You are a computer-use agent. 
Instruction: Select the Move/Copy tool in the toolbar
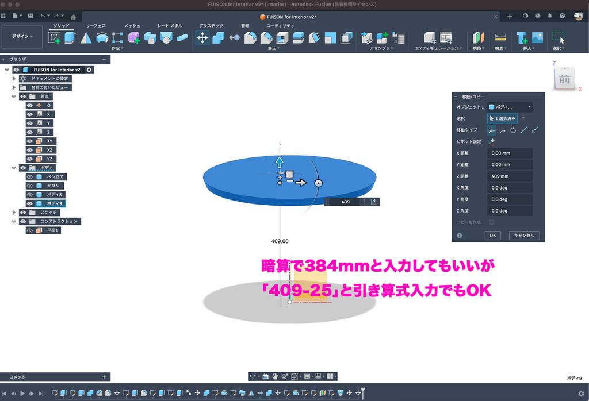[202, 38]
